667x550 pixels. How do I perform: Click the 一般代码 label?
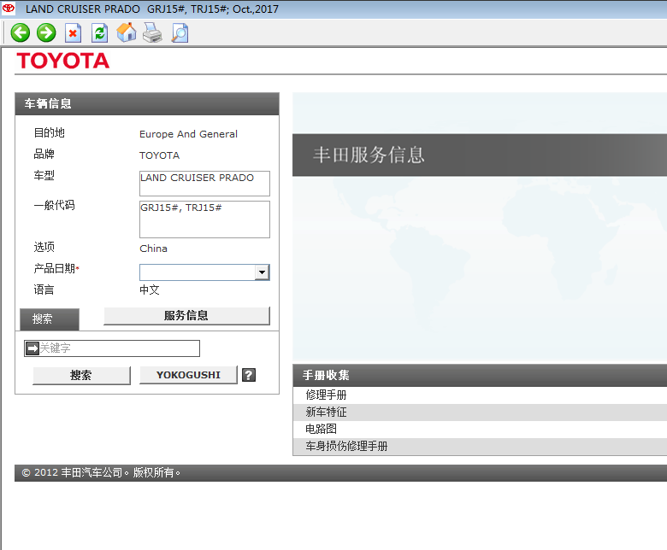(55, 205)
